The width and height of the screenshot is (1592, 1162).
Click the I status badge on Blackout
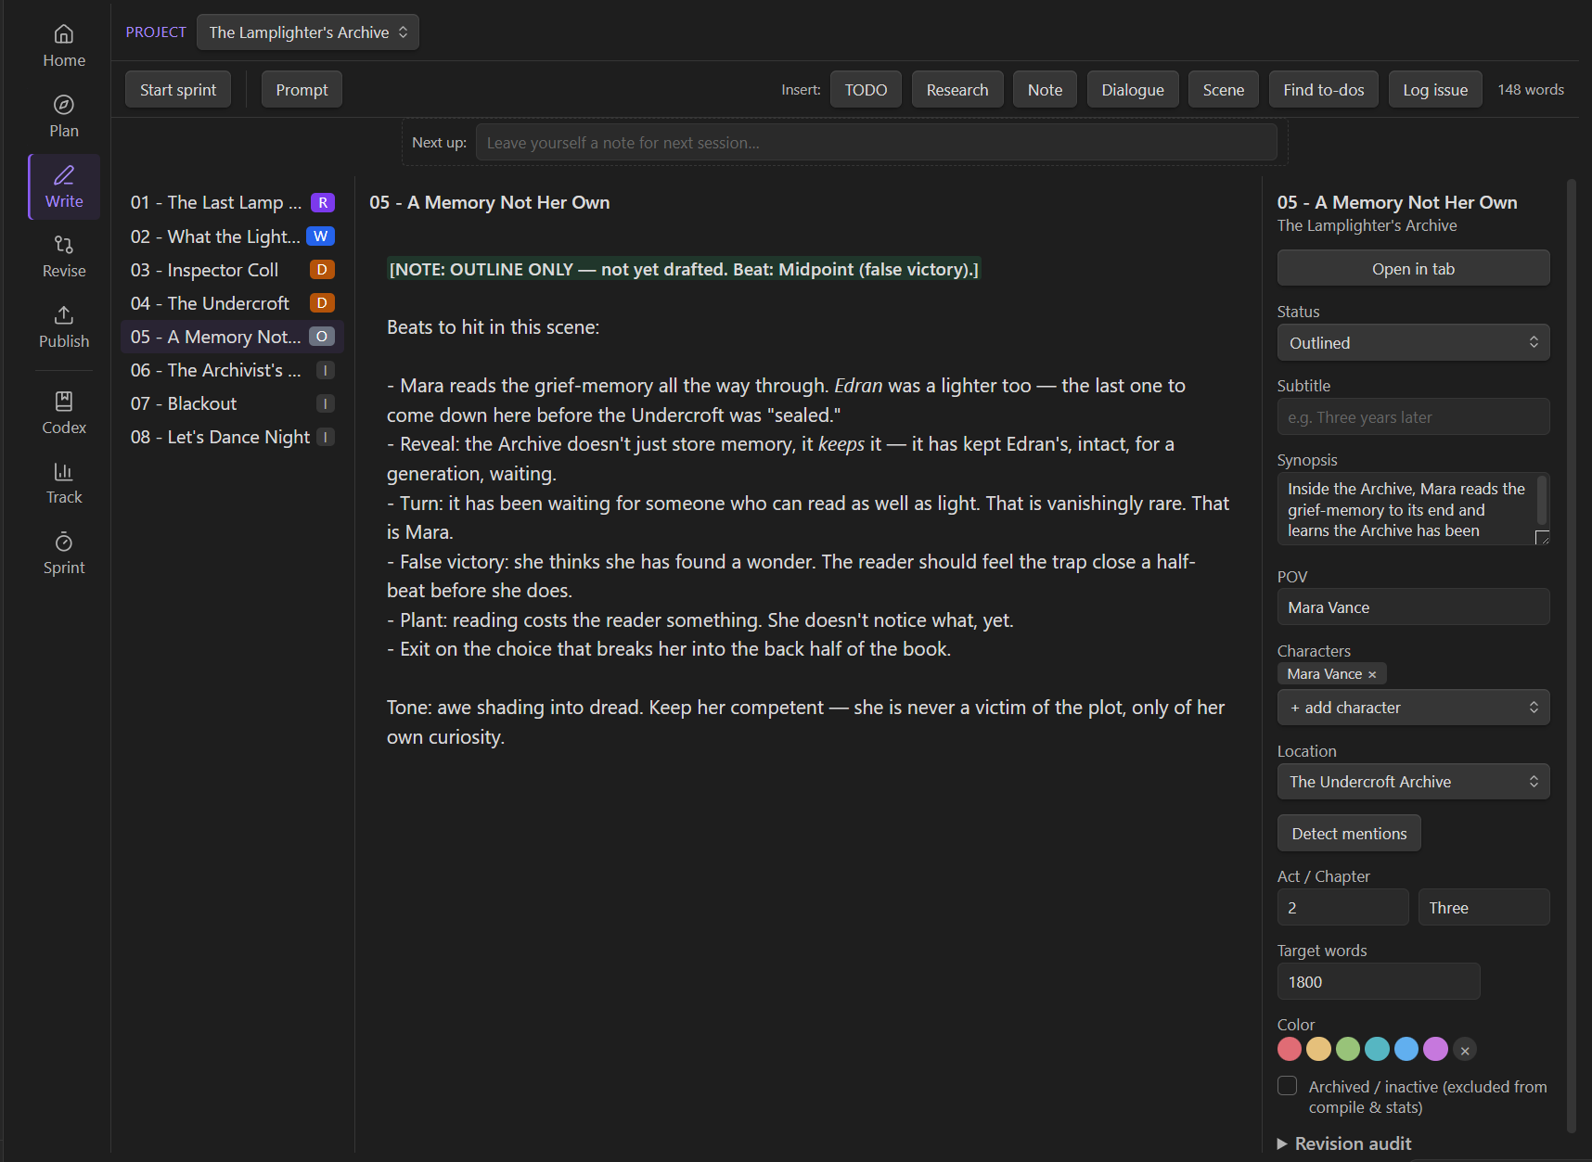pyautogui.click(x=326, y=403)
